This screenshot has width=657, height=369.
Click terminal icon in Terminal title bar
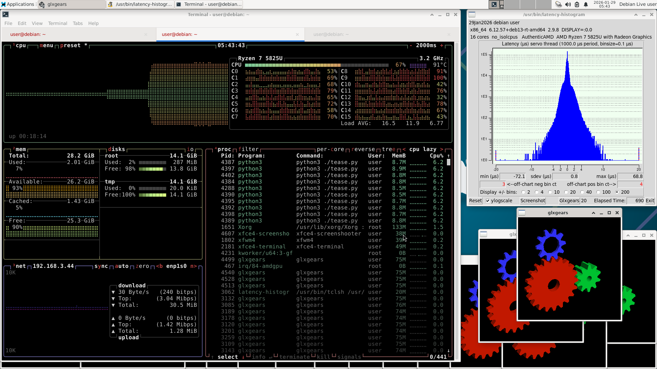[5, 14]
